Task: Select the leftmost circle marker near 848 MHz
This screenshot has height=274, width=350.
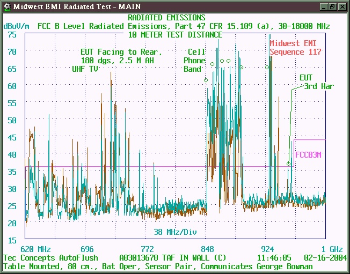Action: pyautogui.click(x=206, y=80)
